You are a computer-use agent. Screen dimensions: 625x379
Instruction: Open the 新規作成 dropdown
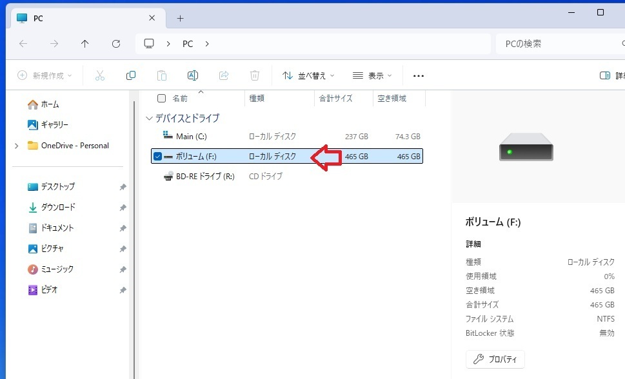pyautogui.click(x=45, y=75)
